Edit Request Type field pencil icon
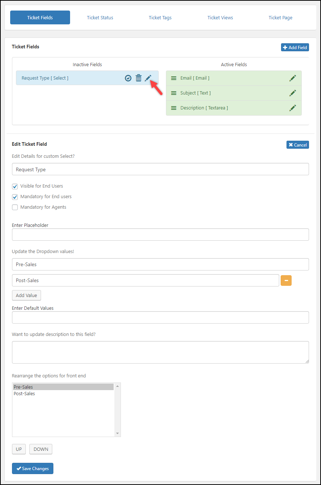Image resolution: width=321 pixels, height=485 pixels. point(148,78)
